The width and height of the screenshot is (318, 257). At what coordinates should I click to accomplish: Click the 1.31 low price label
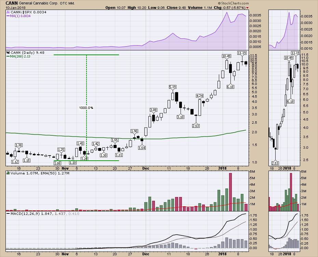119,155
